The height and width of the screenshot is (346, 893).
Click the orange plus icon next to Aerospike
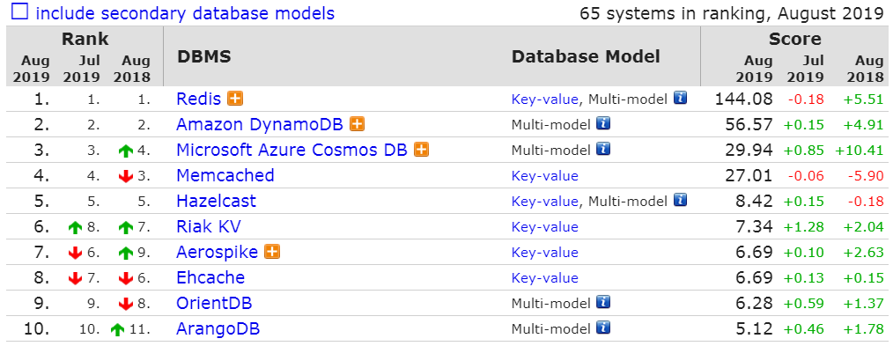[x=272, y=252]
